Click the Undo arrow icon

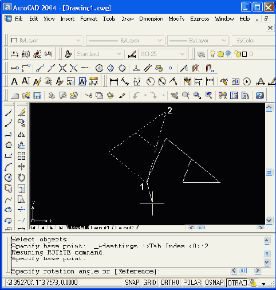pyautogui.click(x=137, y=95)
